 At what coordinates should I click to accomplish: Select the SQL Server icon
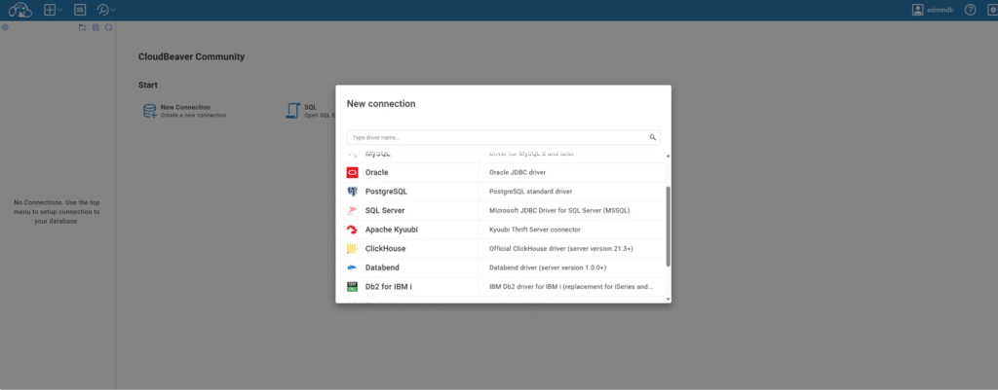[x=352, y=210]
